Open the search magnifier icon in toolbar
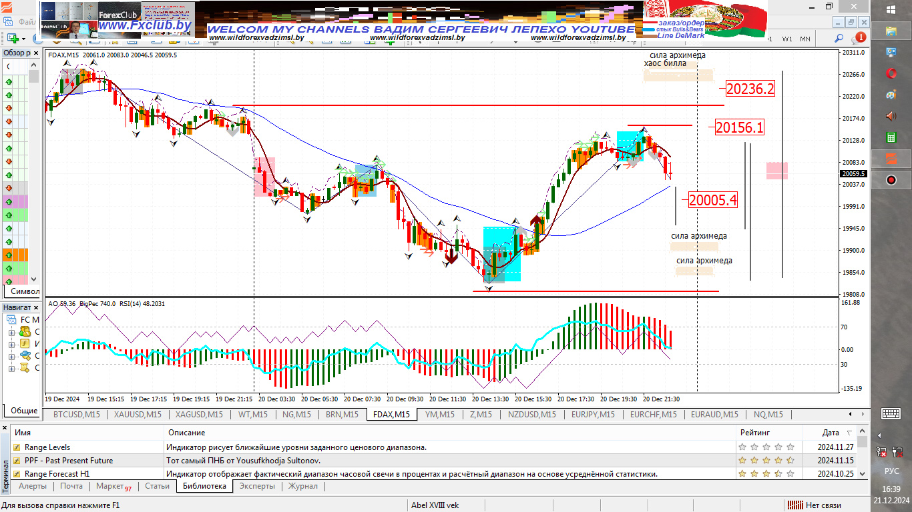 point(839,39)
